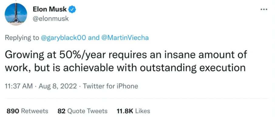Open the three-dot more options menu
This screenshot has height=120, width=275.
264,9
